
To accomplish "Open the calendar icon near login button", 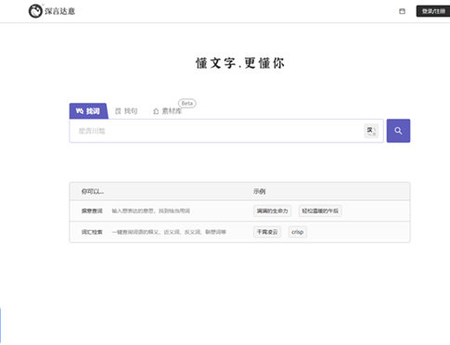I will pyautogui.click(x=402, y=11).
